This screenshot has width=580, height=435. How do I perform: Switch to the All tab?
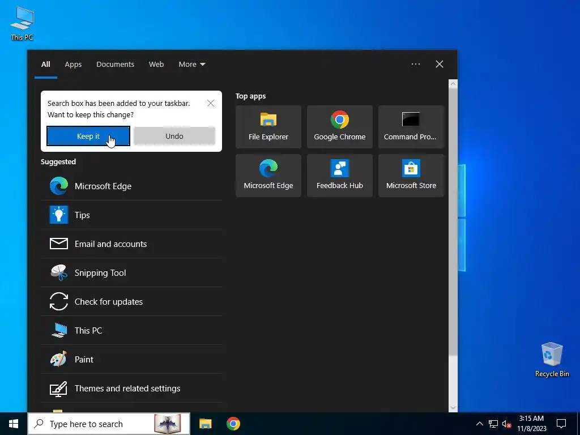[45, 65]
